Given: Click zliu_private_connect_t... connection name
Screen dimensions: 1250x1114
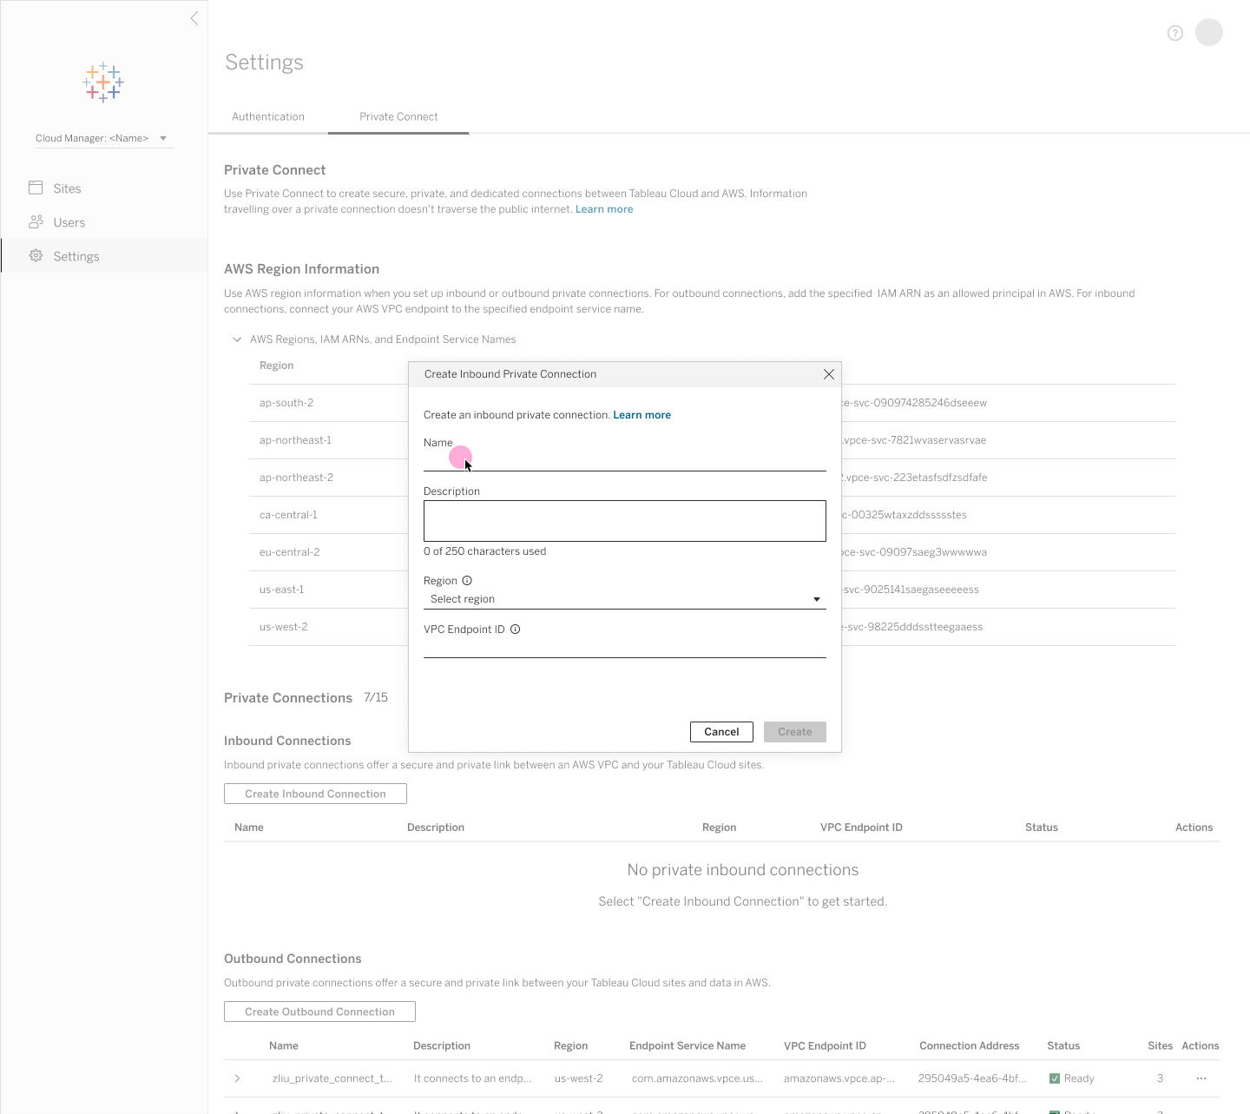Looking at the screenshot, I should [x=332, y=1078].
